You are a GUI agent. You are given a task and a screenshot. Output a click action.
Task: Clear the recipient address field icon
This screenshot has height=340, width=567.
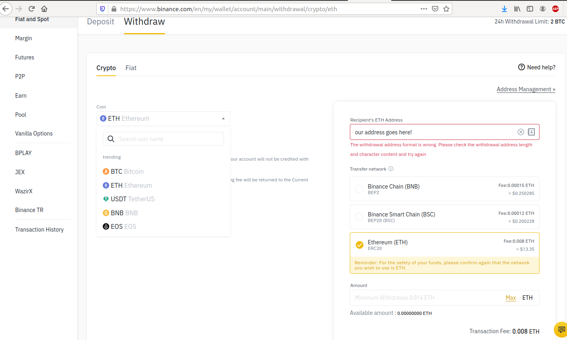click(520, 132)
